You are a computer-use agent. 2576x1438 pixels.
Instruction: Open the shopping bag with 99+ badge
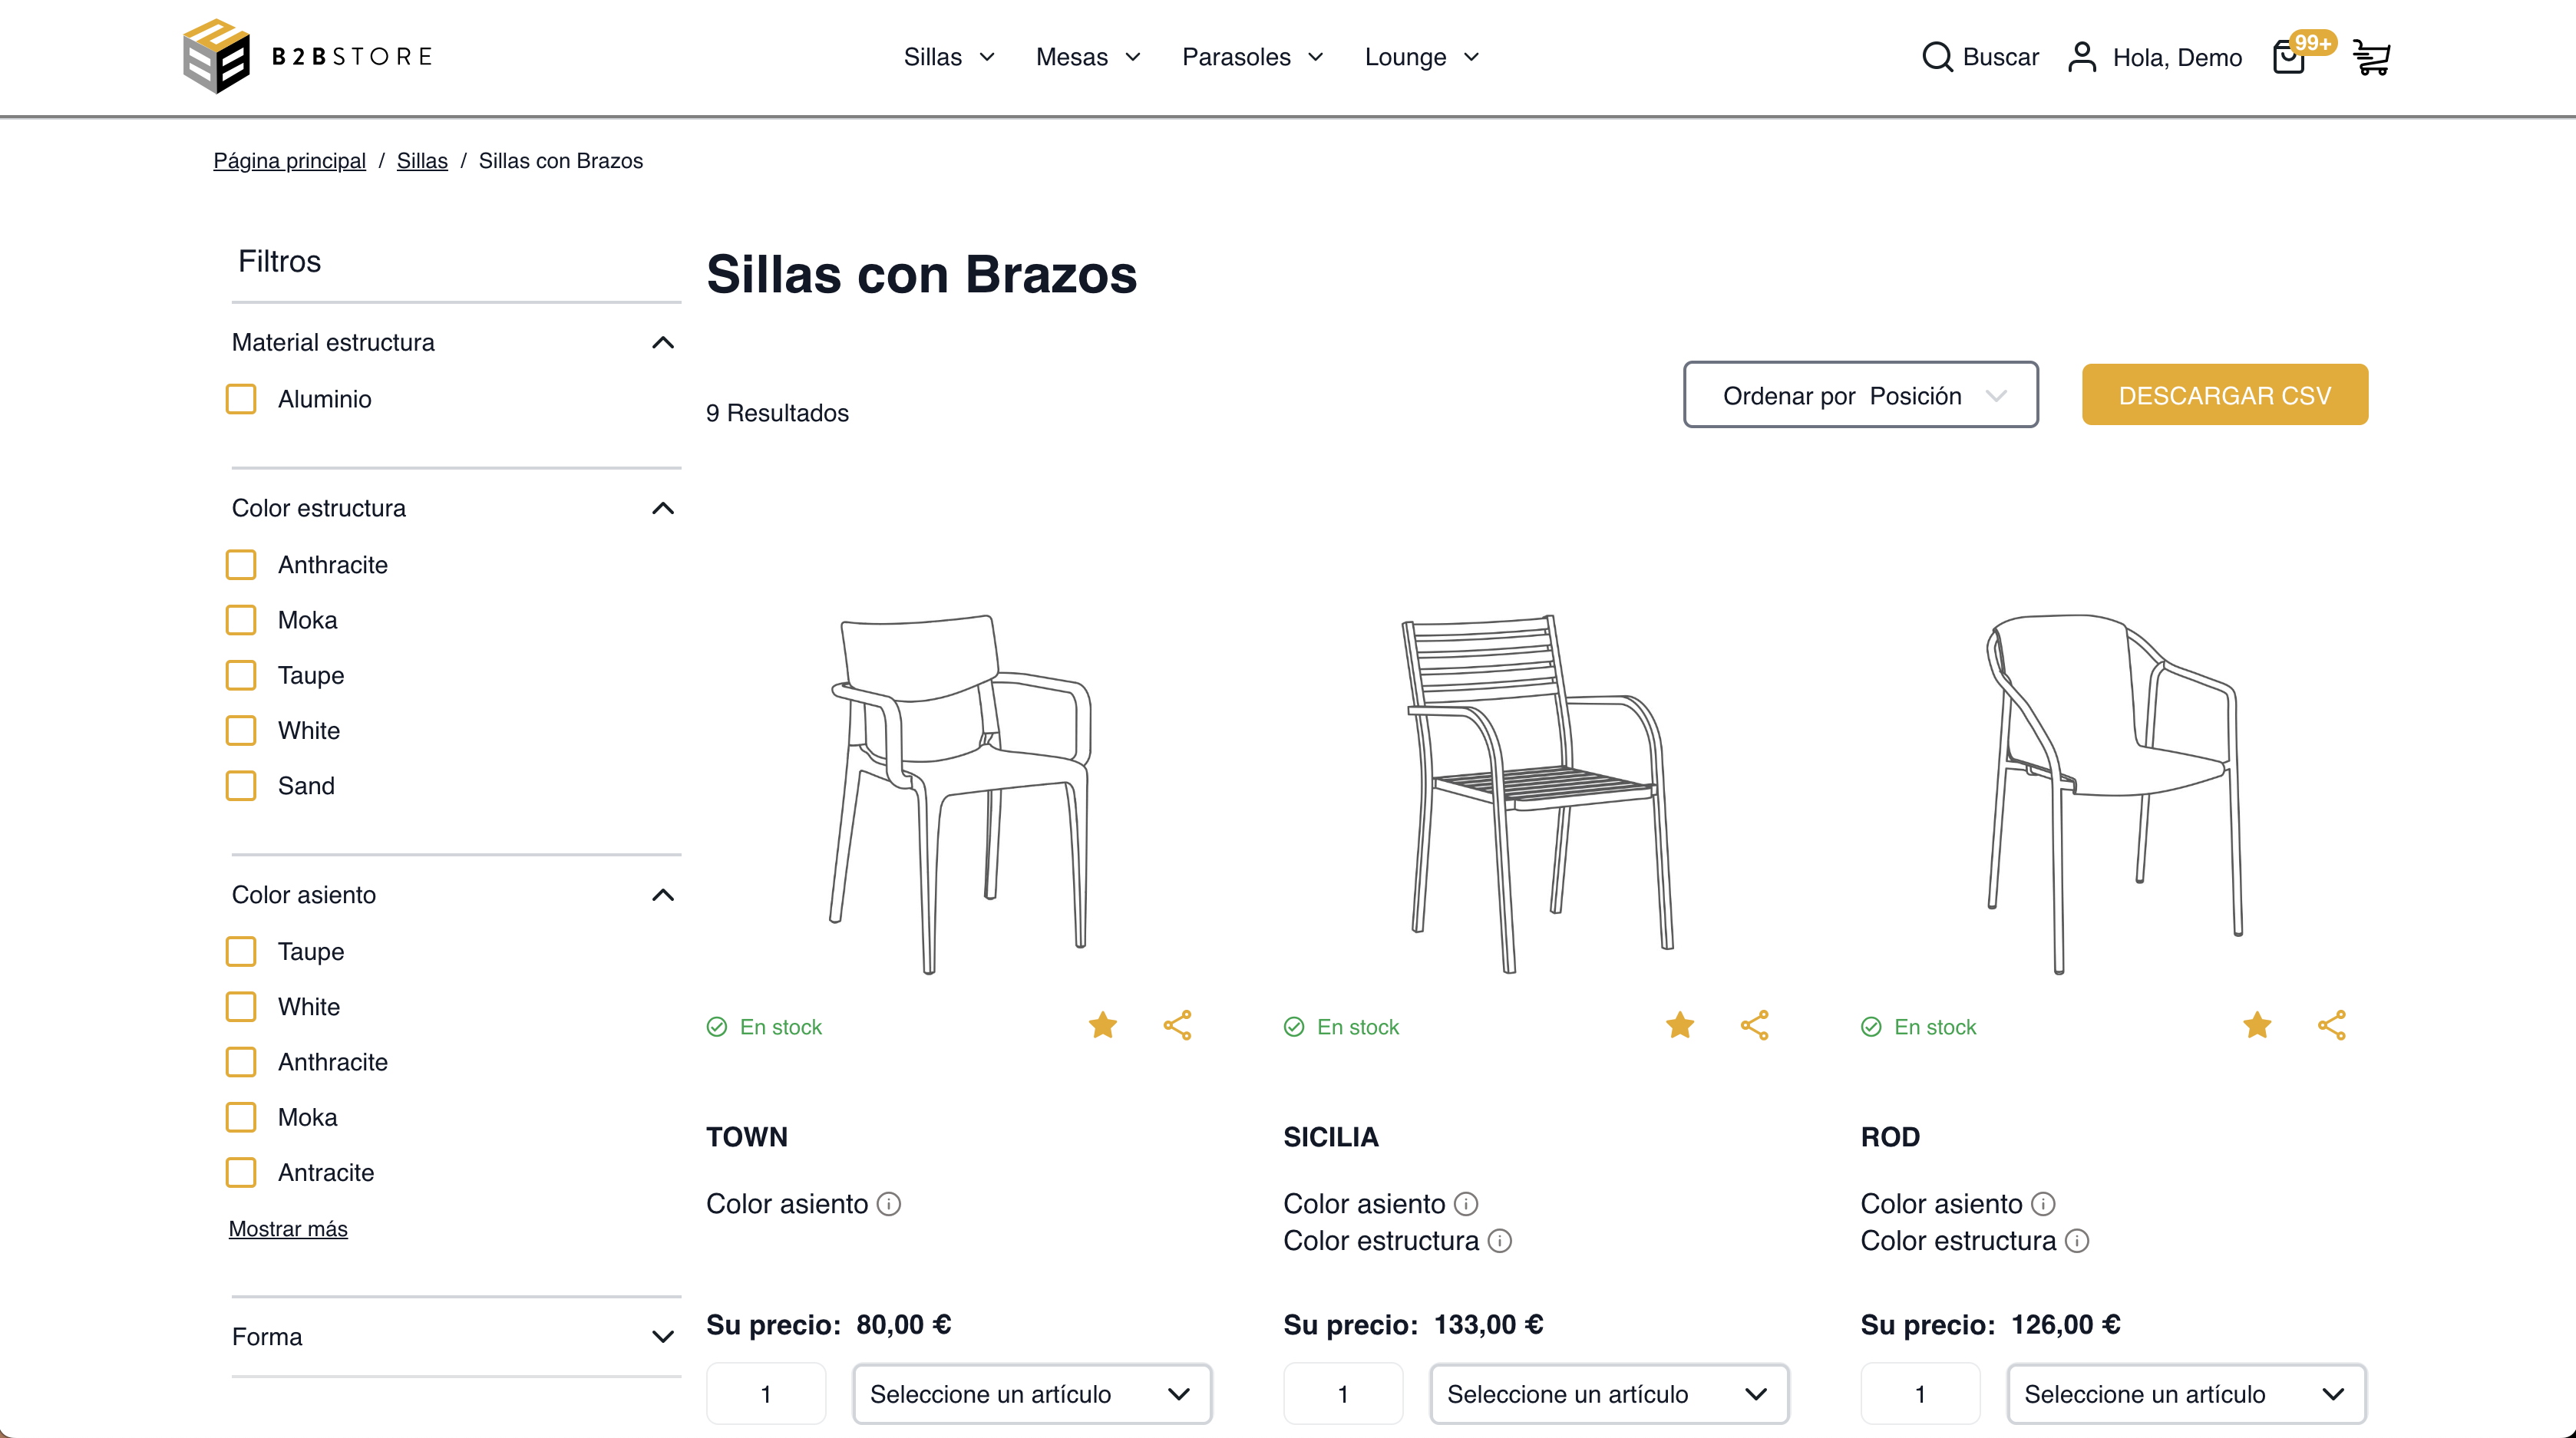pyautogui.click(x=2289, y=57)
